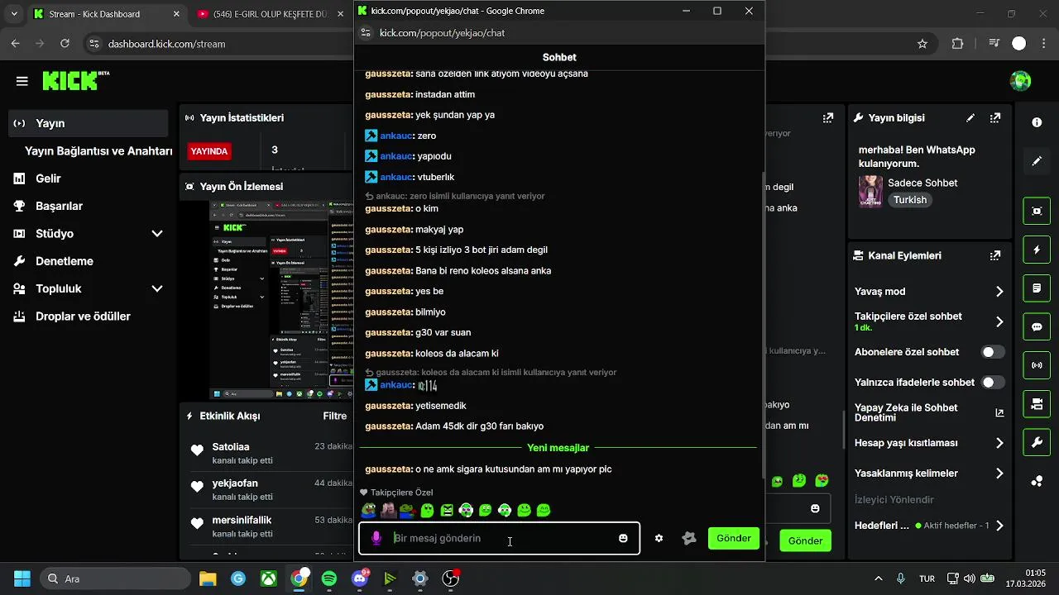The image size is (1059, 595).
Task: Click the purple microphone icon in chat input
Action: click(376, 538)
